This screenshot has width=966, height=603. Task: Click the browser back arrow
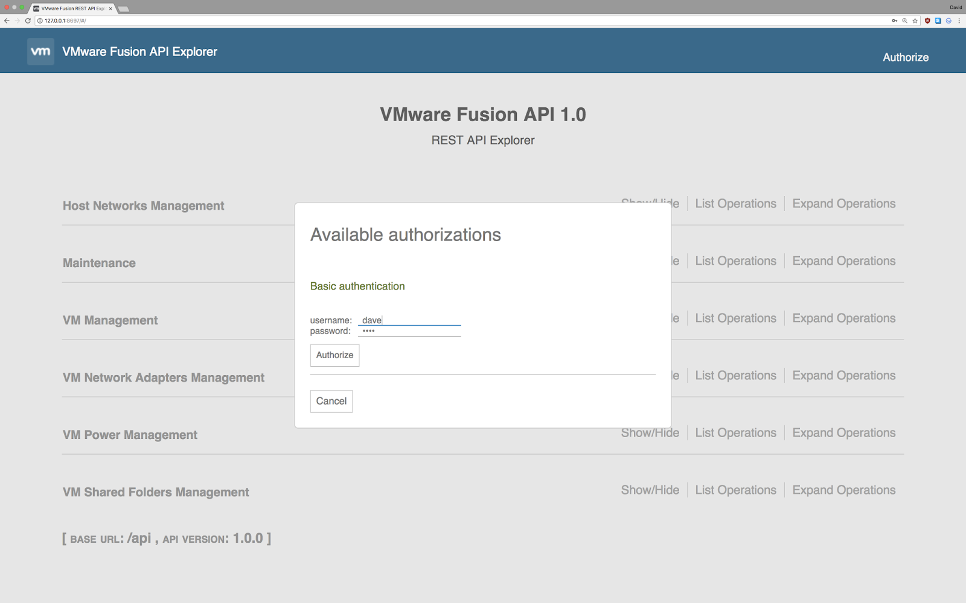click(x=7, y=21)
